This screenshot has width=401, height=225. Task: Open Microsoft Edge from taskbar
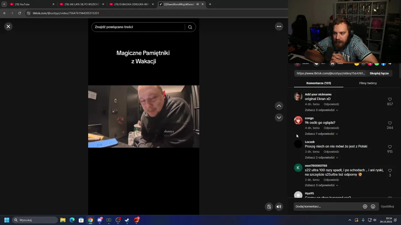(72, 220)
